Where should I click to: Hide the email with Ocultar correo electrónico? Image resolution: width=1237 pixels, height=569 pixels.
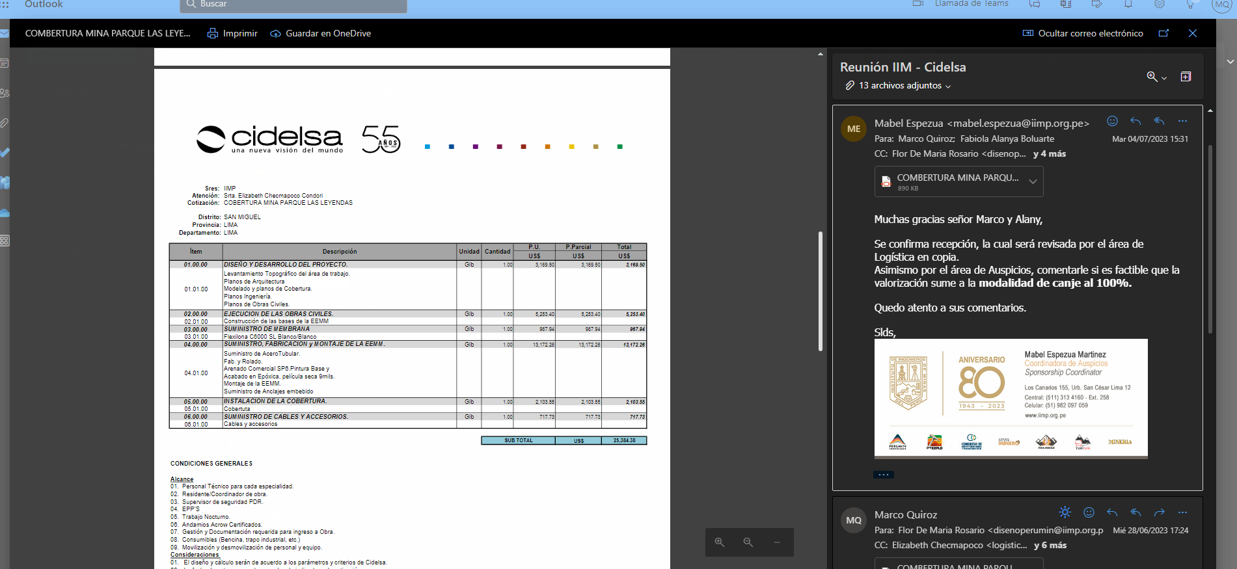click(x=1083, y=33)
